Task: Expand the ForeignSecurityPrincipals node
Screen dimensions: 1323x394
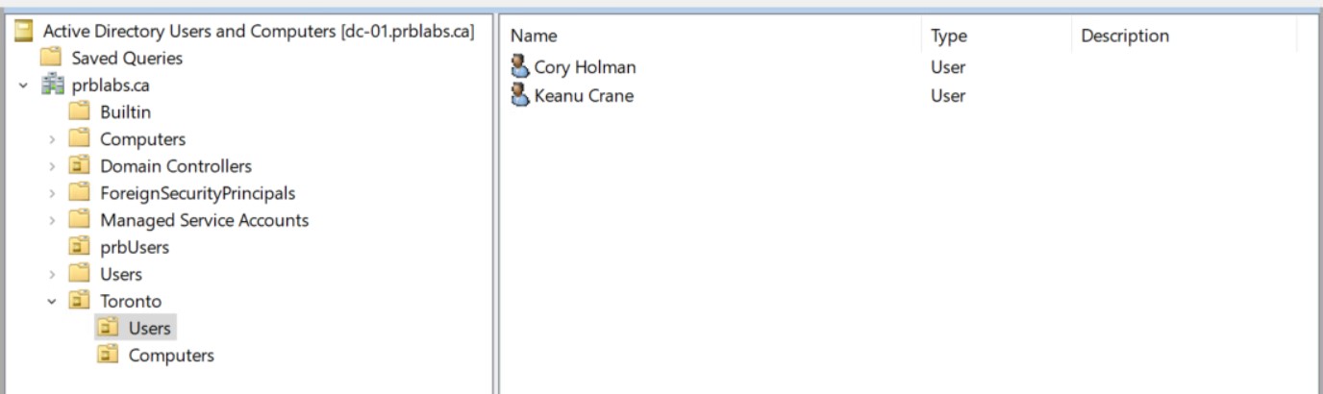Action: 52,193
